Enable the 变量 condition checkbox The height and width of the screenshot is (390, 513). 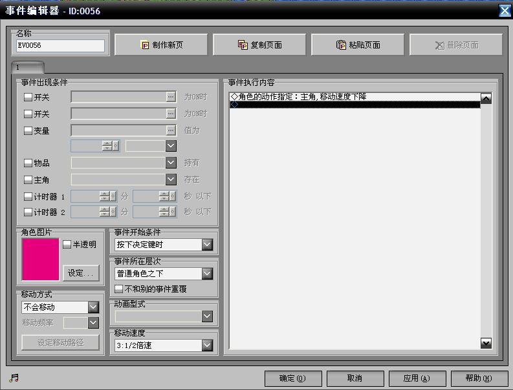(28, 130)
